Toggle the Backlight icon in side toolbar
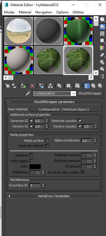This screenshot has height=236, width=106. click(103, 27)
